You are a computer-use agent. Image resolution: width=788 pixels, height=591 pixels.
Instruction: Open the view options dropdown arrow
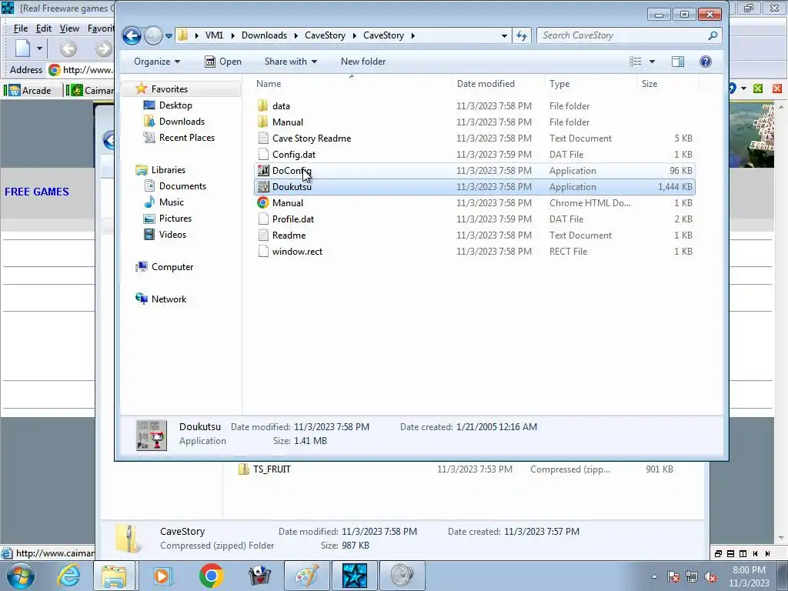pyautogui.click(x=652, y=62)
